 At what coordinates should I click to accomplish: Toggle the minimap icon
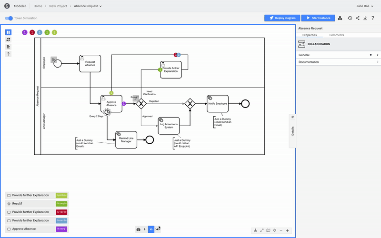268,230
